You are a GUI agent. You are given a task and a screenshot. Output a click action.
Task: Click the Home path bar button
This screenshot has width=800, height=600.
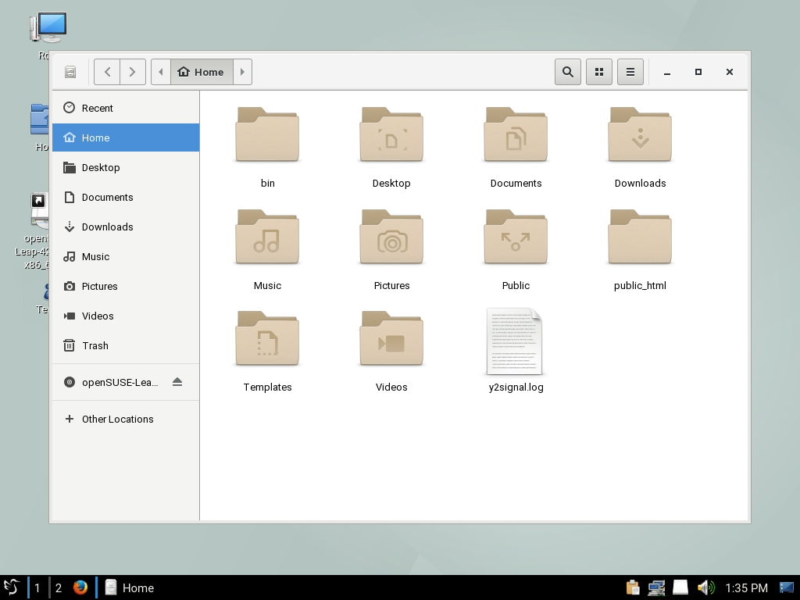point(201,72)
